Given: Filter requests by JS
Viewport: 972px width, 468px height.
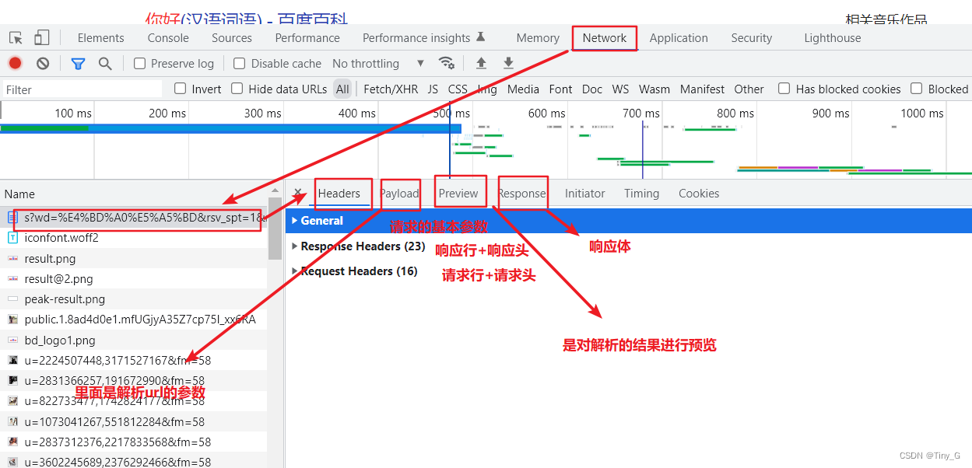Looking at the screenshot, I should coord(433,89).
